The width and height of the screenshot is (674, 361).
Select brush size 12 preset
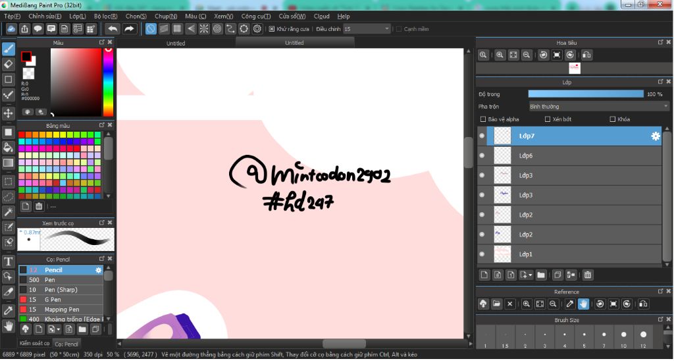tap(643, 337)
